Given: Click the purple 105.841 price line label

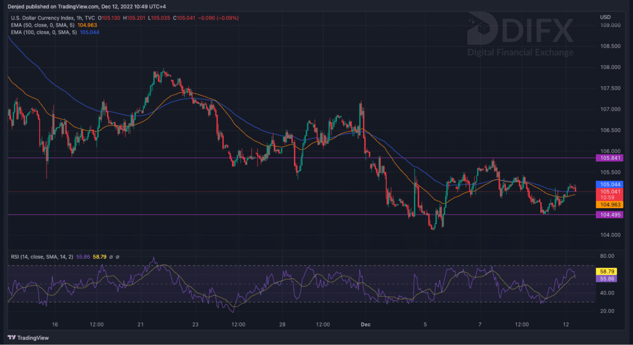Looking at the screenshot, I should (609, 158).
